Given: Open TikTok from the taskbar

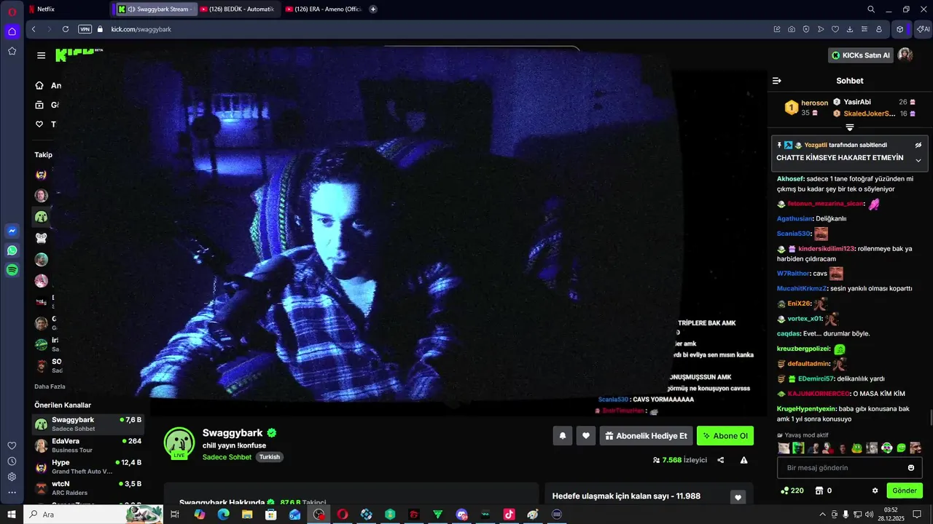Looking at the screenshot, I should tap(509, 514).
